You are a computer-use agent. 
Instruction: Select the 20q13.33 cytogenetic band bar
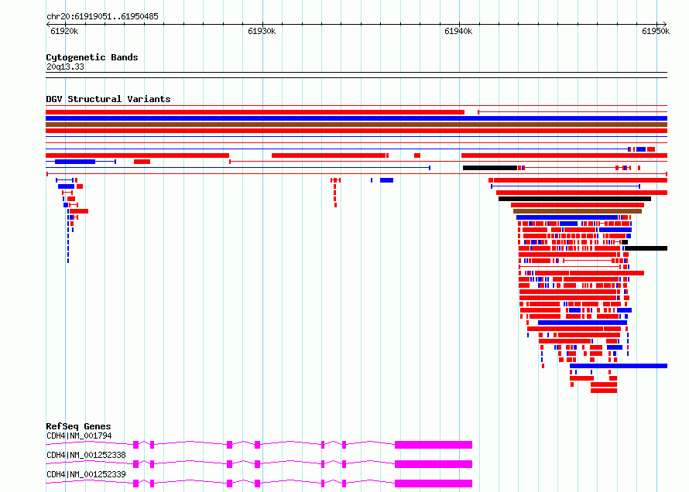(x=356, y=75)
